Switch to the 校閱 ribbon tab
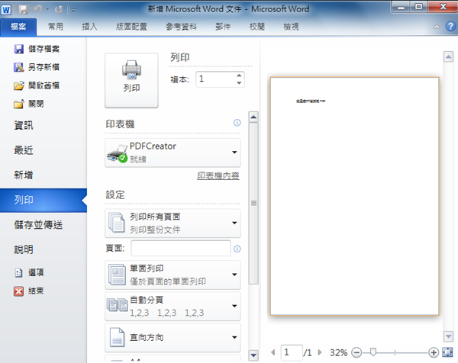 tap(257, 27)
